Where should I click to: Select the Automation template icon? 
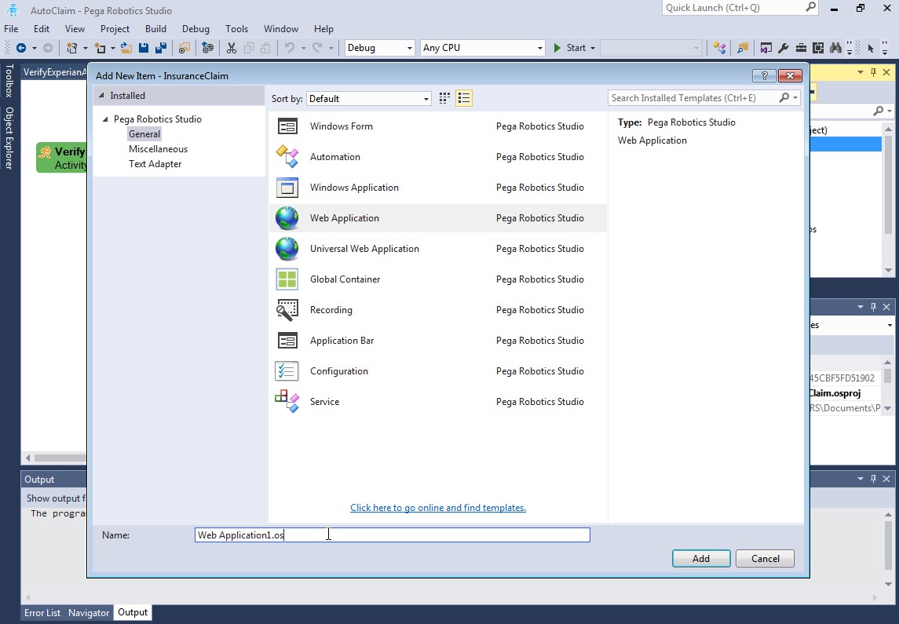click(287, 157)
